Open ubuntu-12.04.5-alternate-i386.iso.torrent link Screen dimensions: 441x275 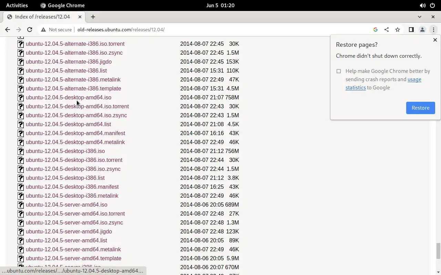tap(75, 44)
